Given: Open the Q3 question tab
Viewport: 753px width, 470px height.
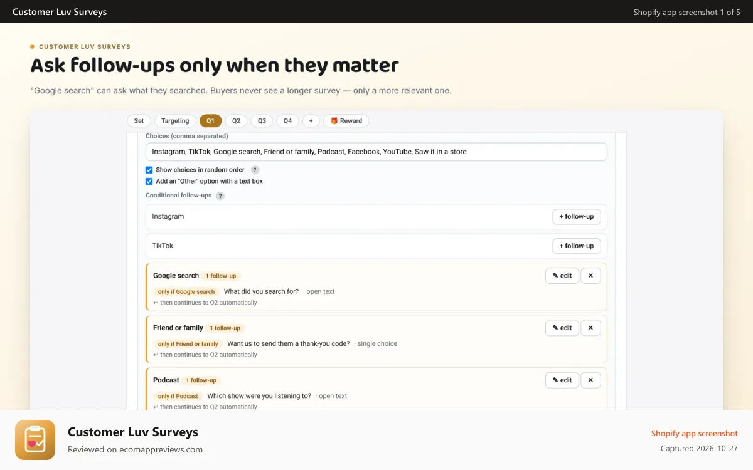Looking at the screenshot, I should point(262,121).
